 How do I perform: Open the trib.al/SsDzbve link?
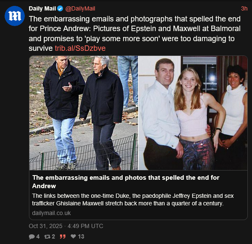click(x=80, y=48)
